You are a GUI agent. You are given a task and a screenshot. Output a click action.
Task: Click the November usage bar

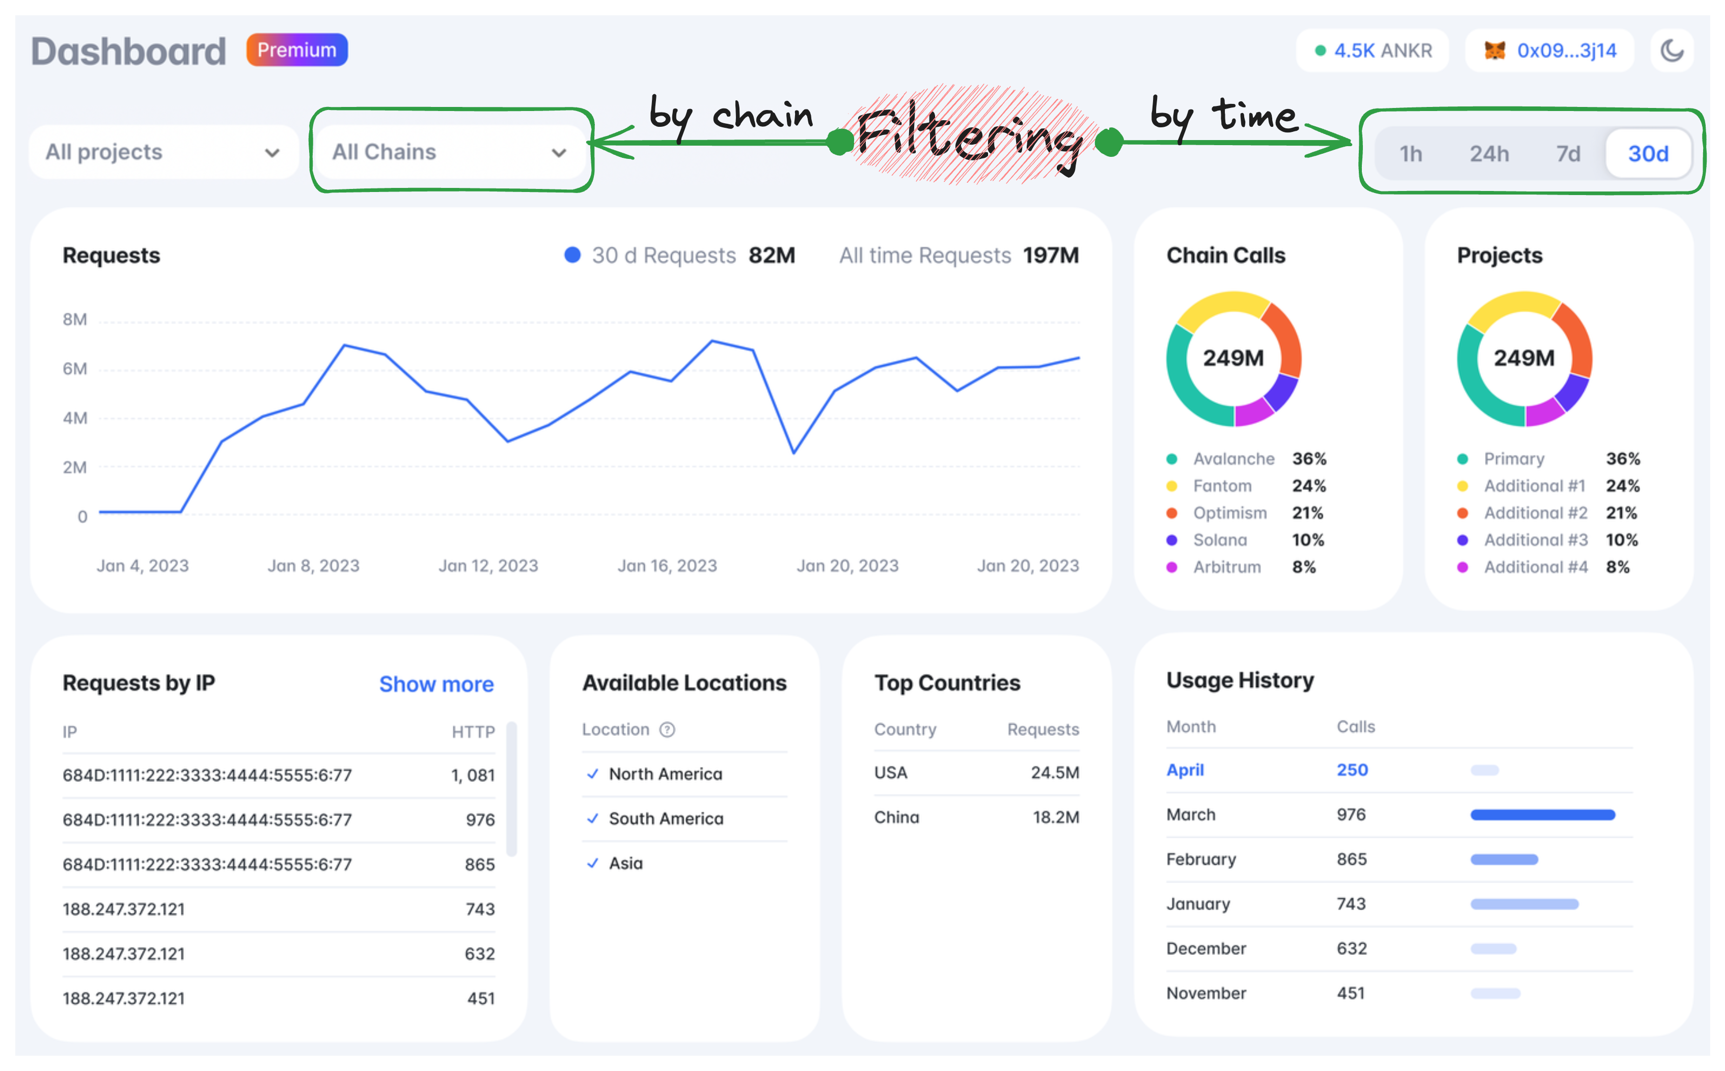pos(1495,993)
